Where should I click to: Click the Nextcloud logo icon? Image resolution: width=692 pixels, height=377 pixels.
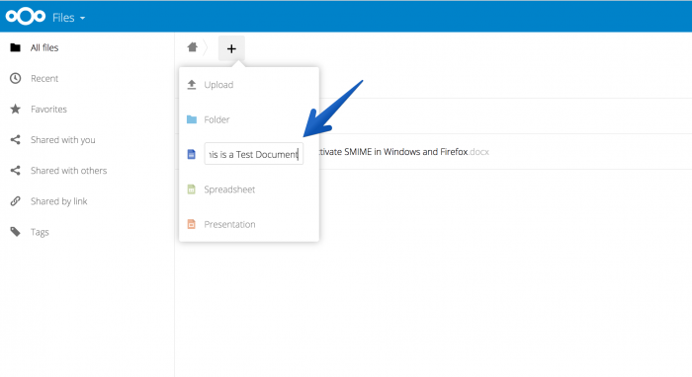[25, 17]
